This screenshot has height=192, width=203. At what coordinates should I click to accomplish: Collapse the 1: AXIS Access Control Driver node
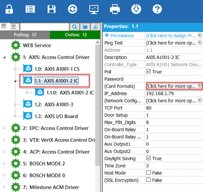point(5,57)
